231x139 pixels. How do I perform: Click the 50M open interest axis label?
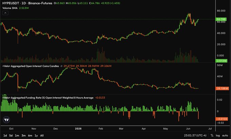point(220,65)
